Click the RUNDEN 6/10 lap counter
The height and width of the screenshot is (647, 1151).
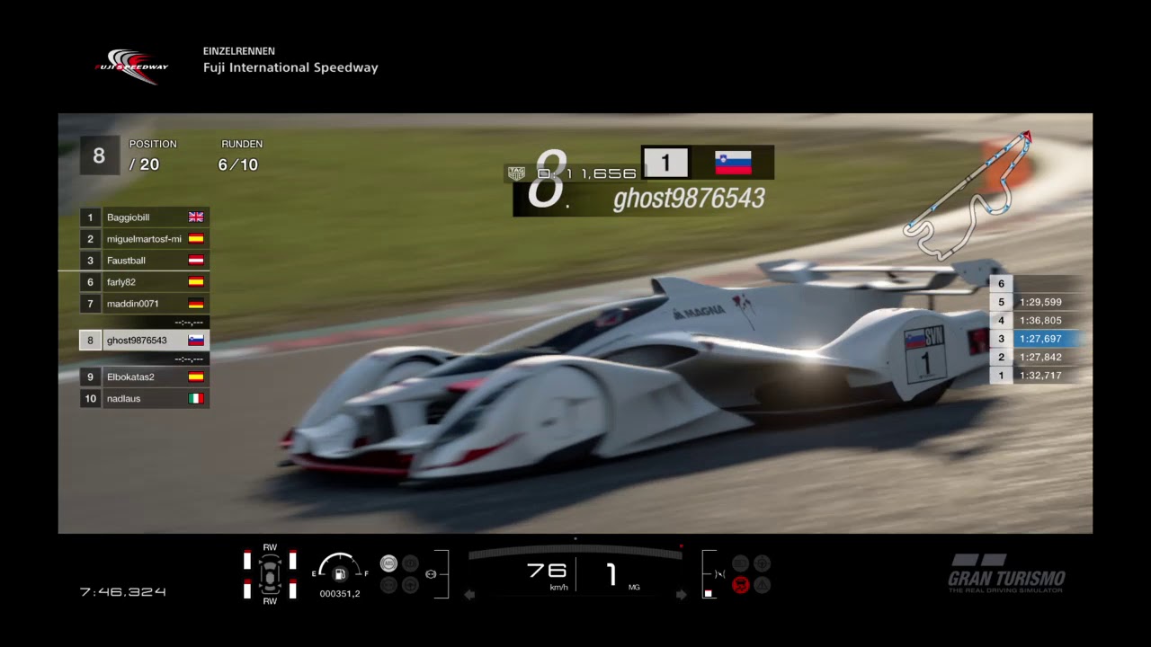click(x=241, y=155)
